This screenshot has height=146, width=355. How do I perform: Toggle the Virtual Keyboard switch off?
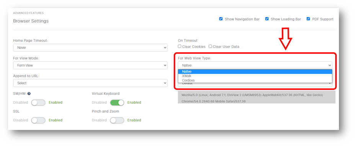[117, 102]
